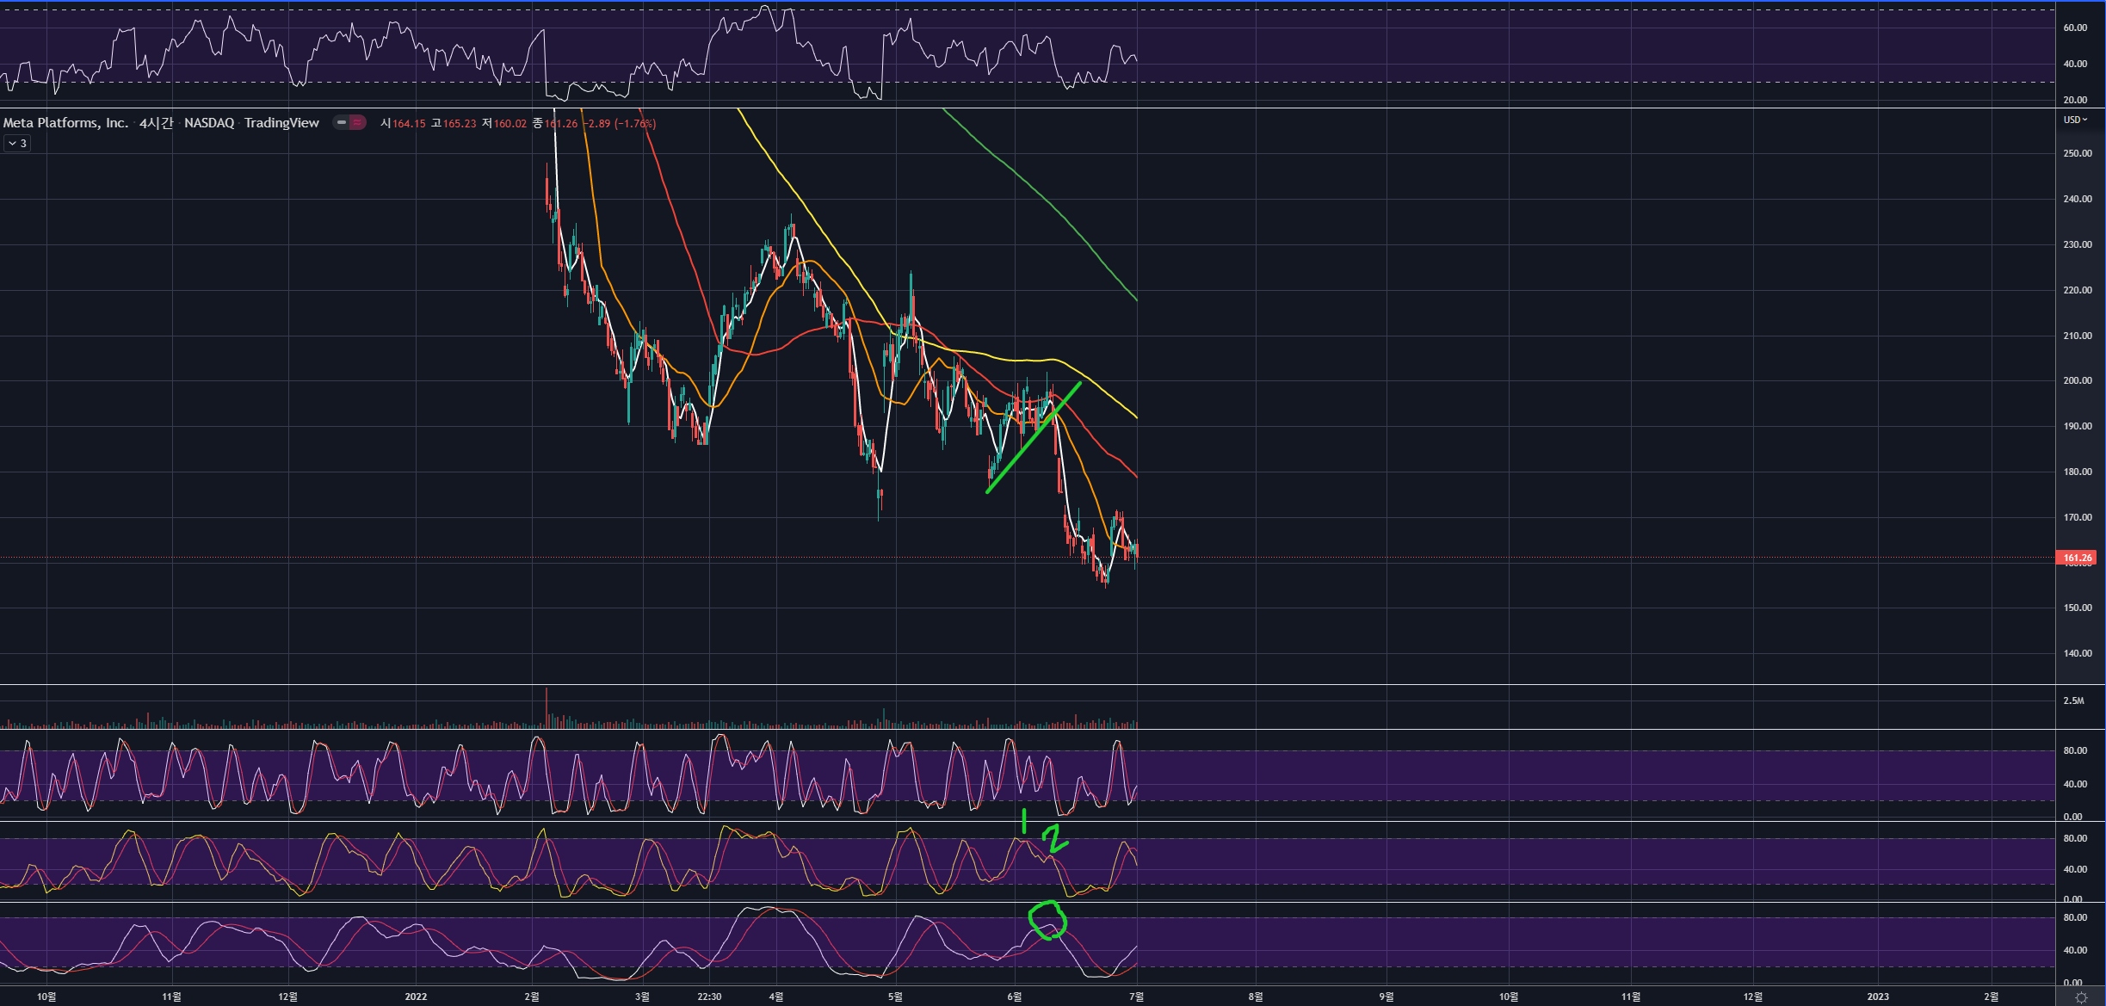The width and height of the screenshot is (2106, 1006).
Task: Click the pink approximately-equal icon beside TradingView
Action: pyautogui.click(x=357, y=122)
